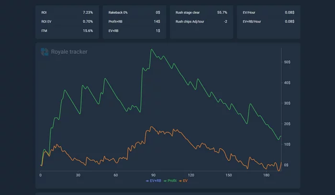Click the EV+RB 1$ stat value

point(158,31)
